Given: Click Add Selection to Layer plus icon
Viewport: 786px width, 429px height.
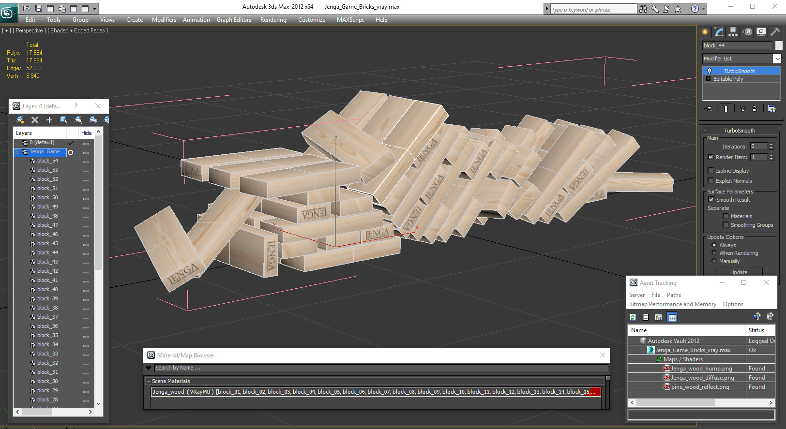Looking at the screenshot, I should 49,120.
